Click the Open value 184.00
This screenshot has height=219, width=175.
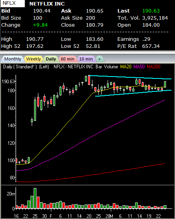click(x=151, y=25)
